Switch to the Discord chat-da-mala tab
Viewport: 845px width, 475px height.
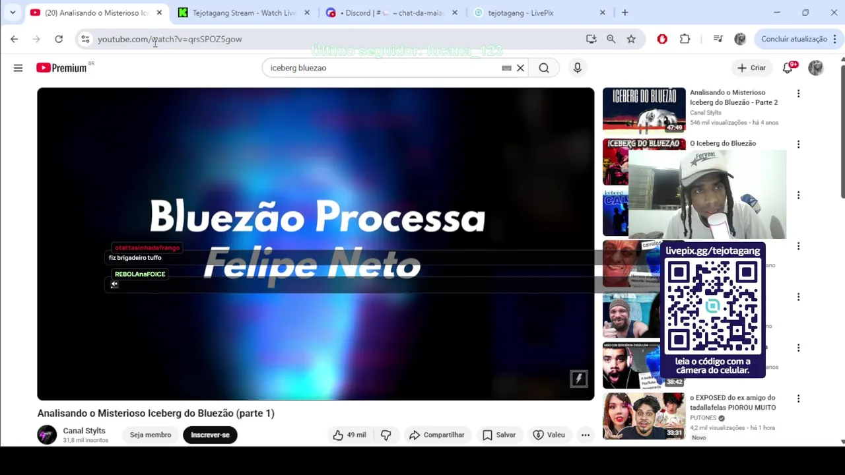tap(391, 13)
